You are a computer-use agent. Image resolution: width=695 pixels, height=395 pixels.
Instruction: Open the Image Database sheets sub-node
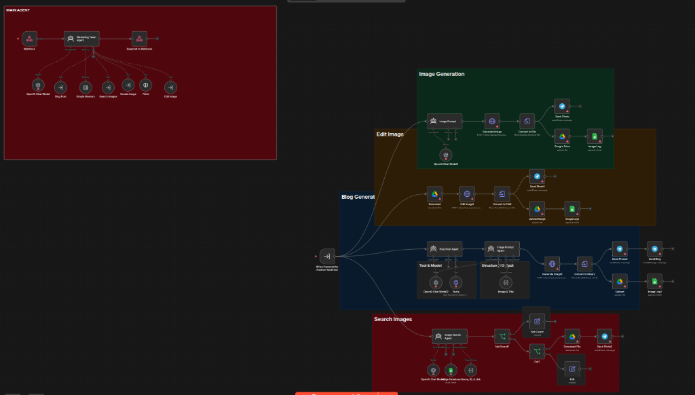[451, 370]
